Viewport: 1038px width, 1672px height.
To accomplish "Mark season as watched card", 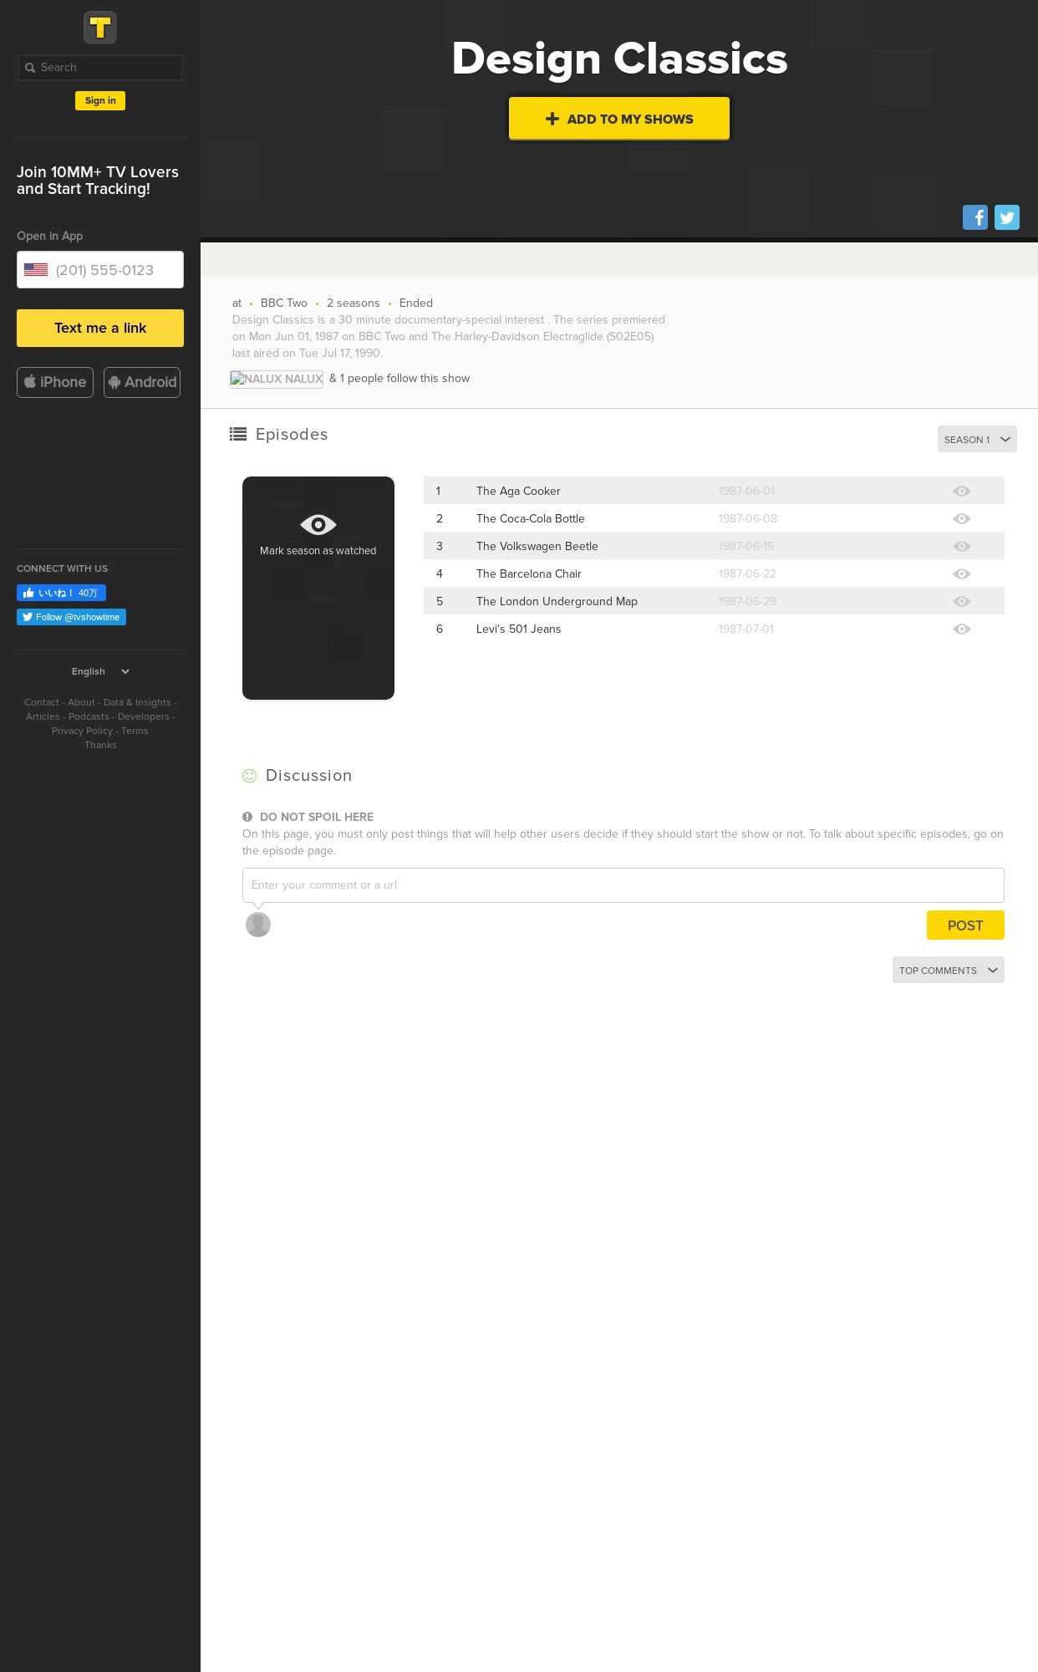I will tap(318, 588).
